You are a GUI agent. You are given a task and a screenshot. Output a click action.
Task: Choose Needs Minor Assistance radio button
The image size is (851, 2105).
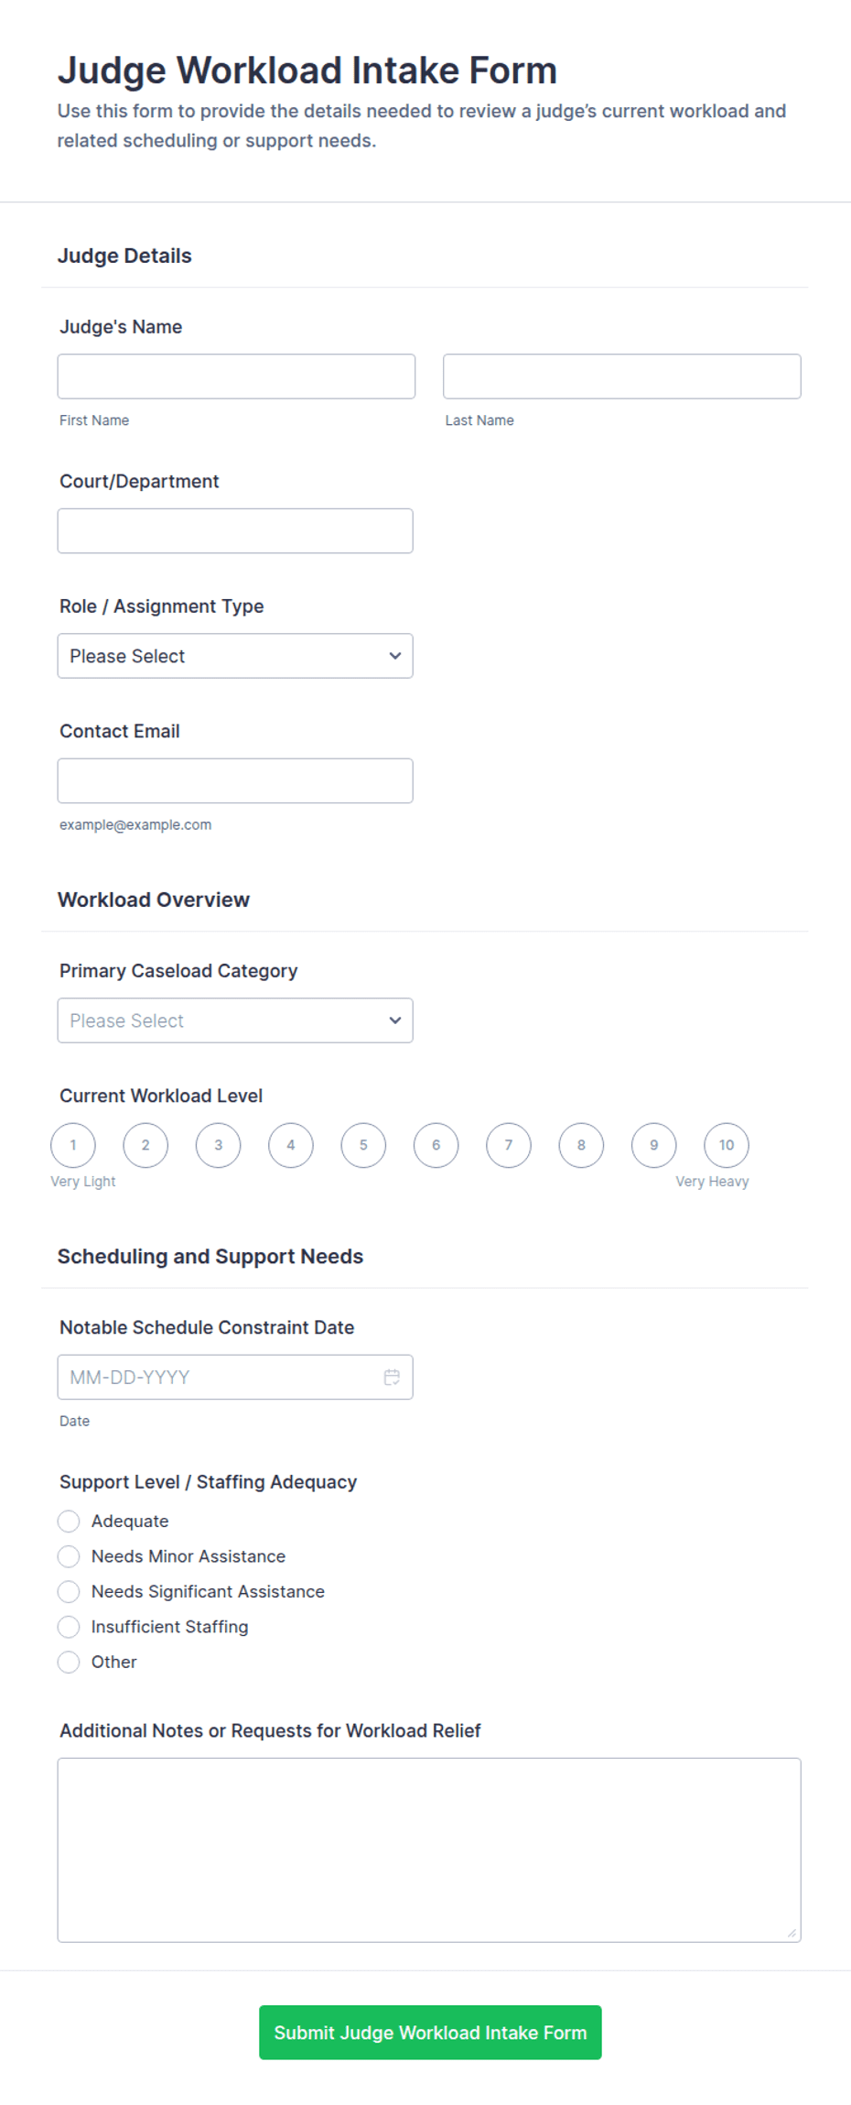pyautogui.click(x=69, y=1556)
